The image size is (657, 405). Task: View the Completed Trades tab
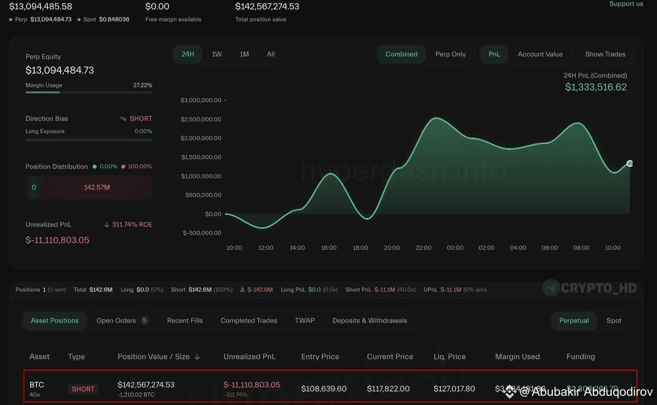pyautogui.click(x=249, y=321)
